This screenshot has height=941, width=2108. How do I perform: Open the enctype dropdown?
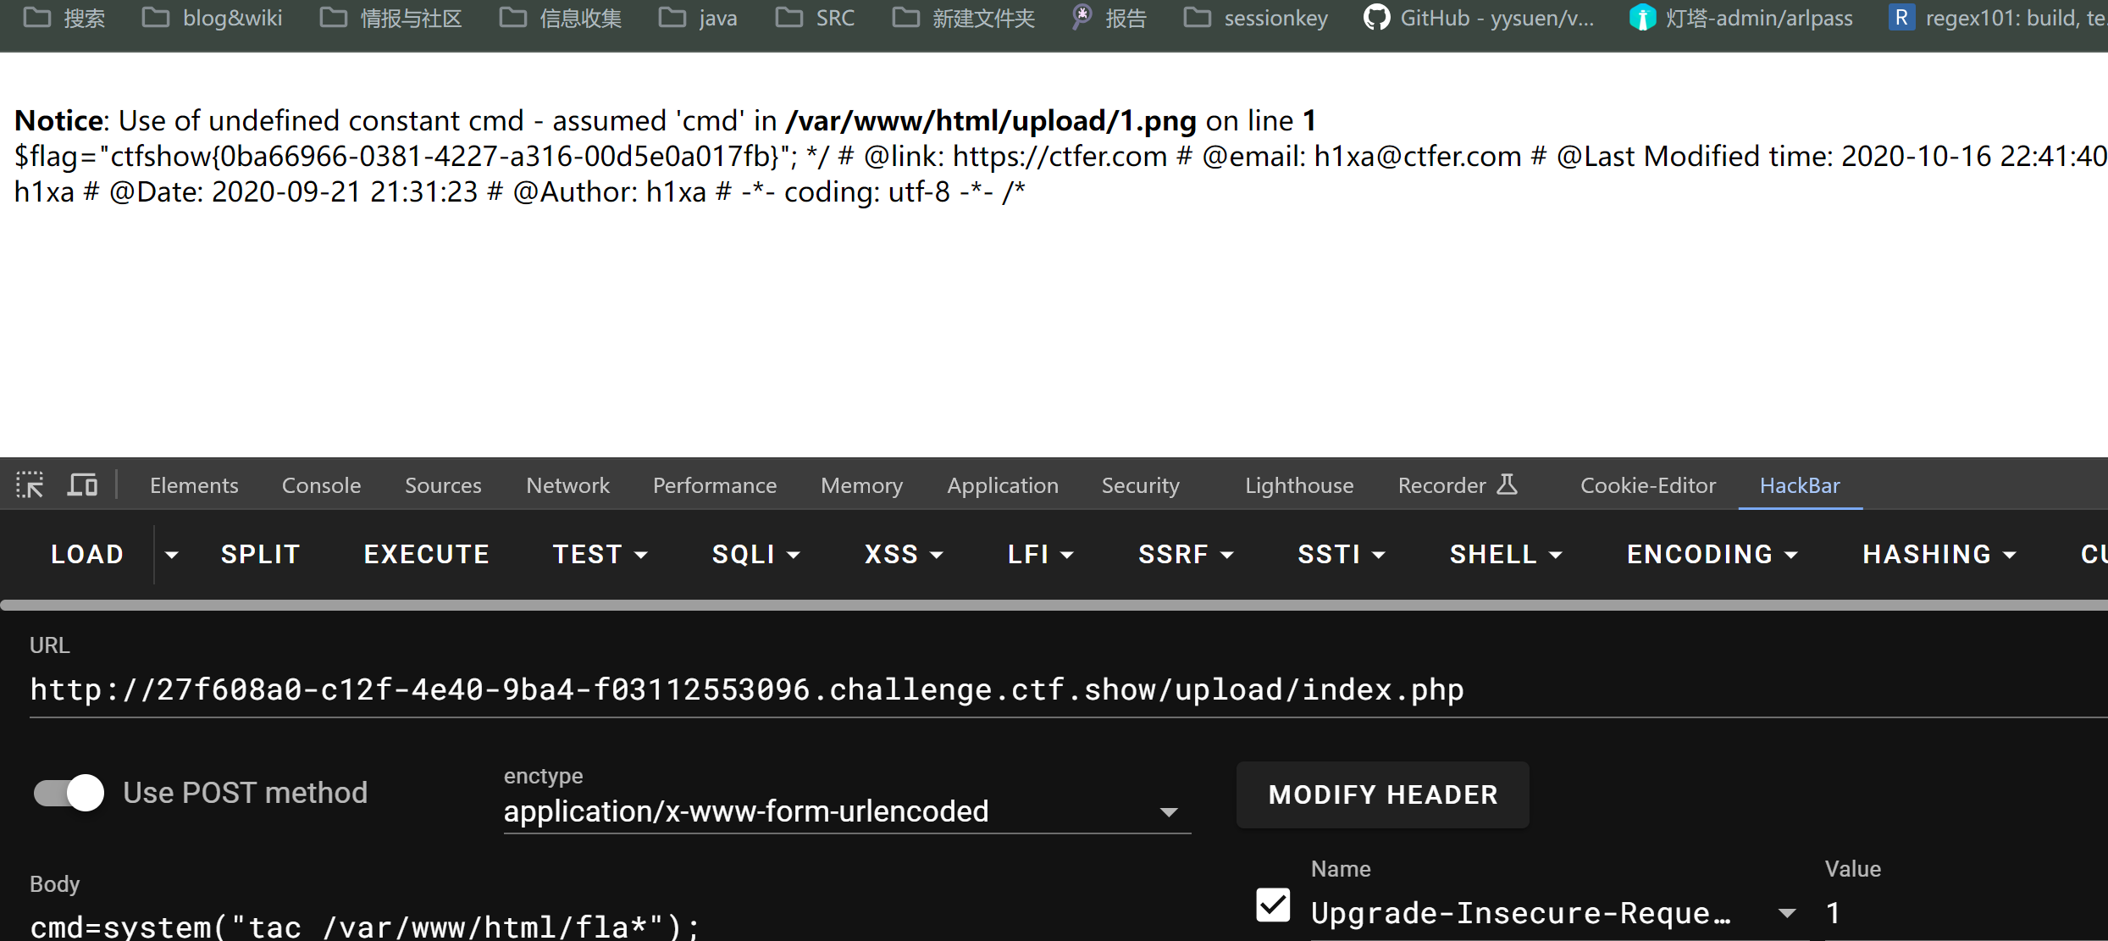(847, 811)
